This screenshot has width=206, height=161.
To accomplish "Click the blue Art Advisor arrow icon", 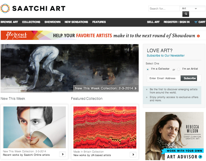I will tap(200, 157).
